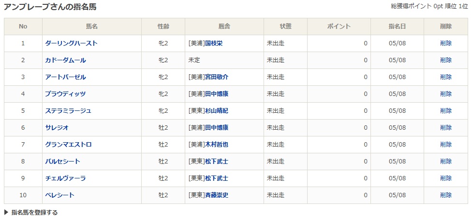Image resolution: width=471 pixels, height=216 pixels.
Task: Delete アートバーゼル via 削除 link
Action: (x=446, y=77)
